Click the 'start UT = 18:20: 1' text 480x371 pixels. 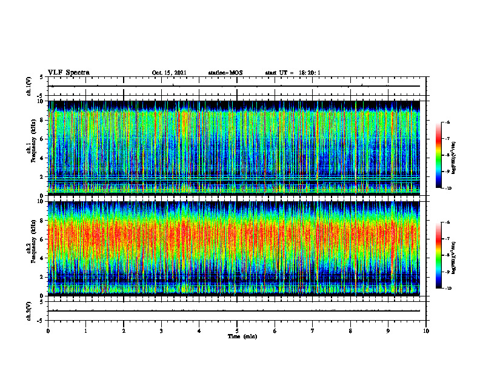click(x=293, y=73)
